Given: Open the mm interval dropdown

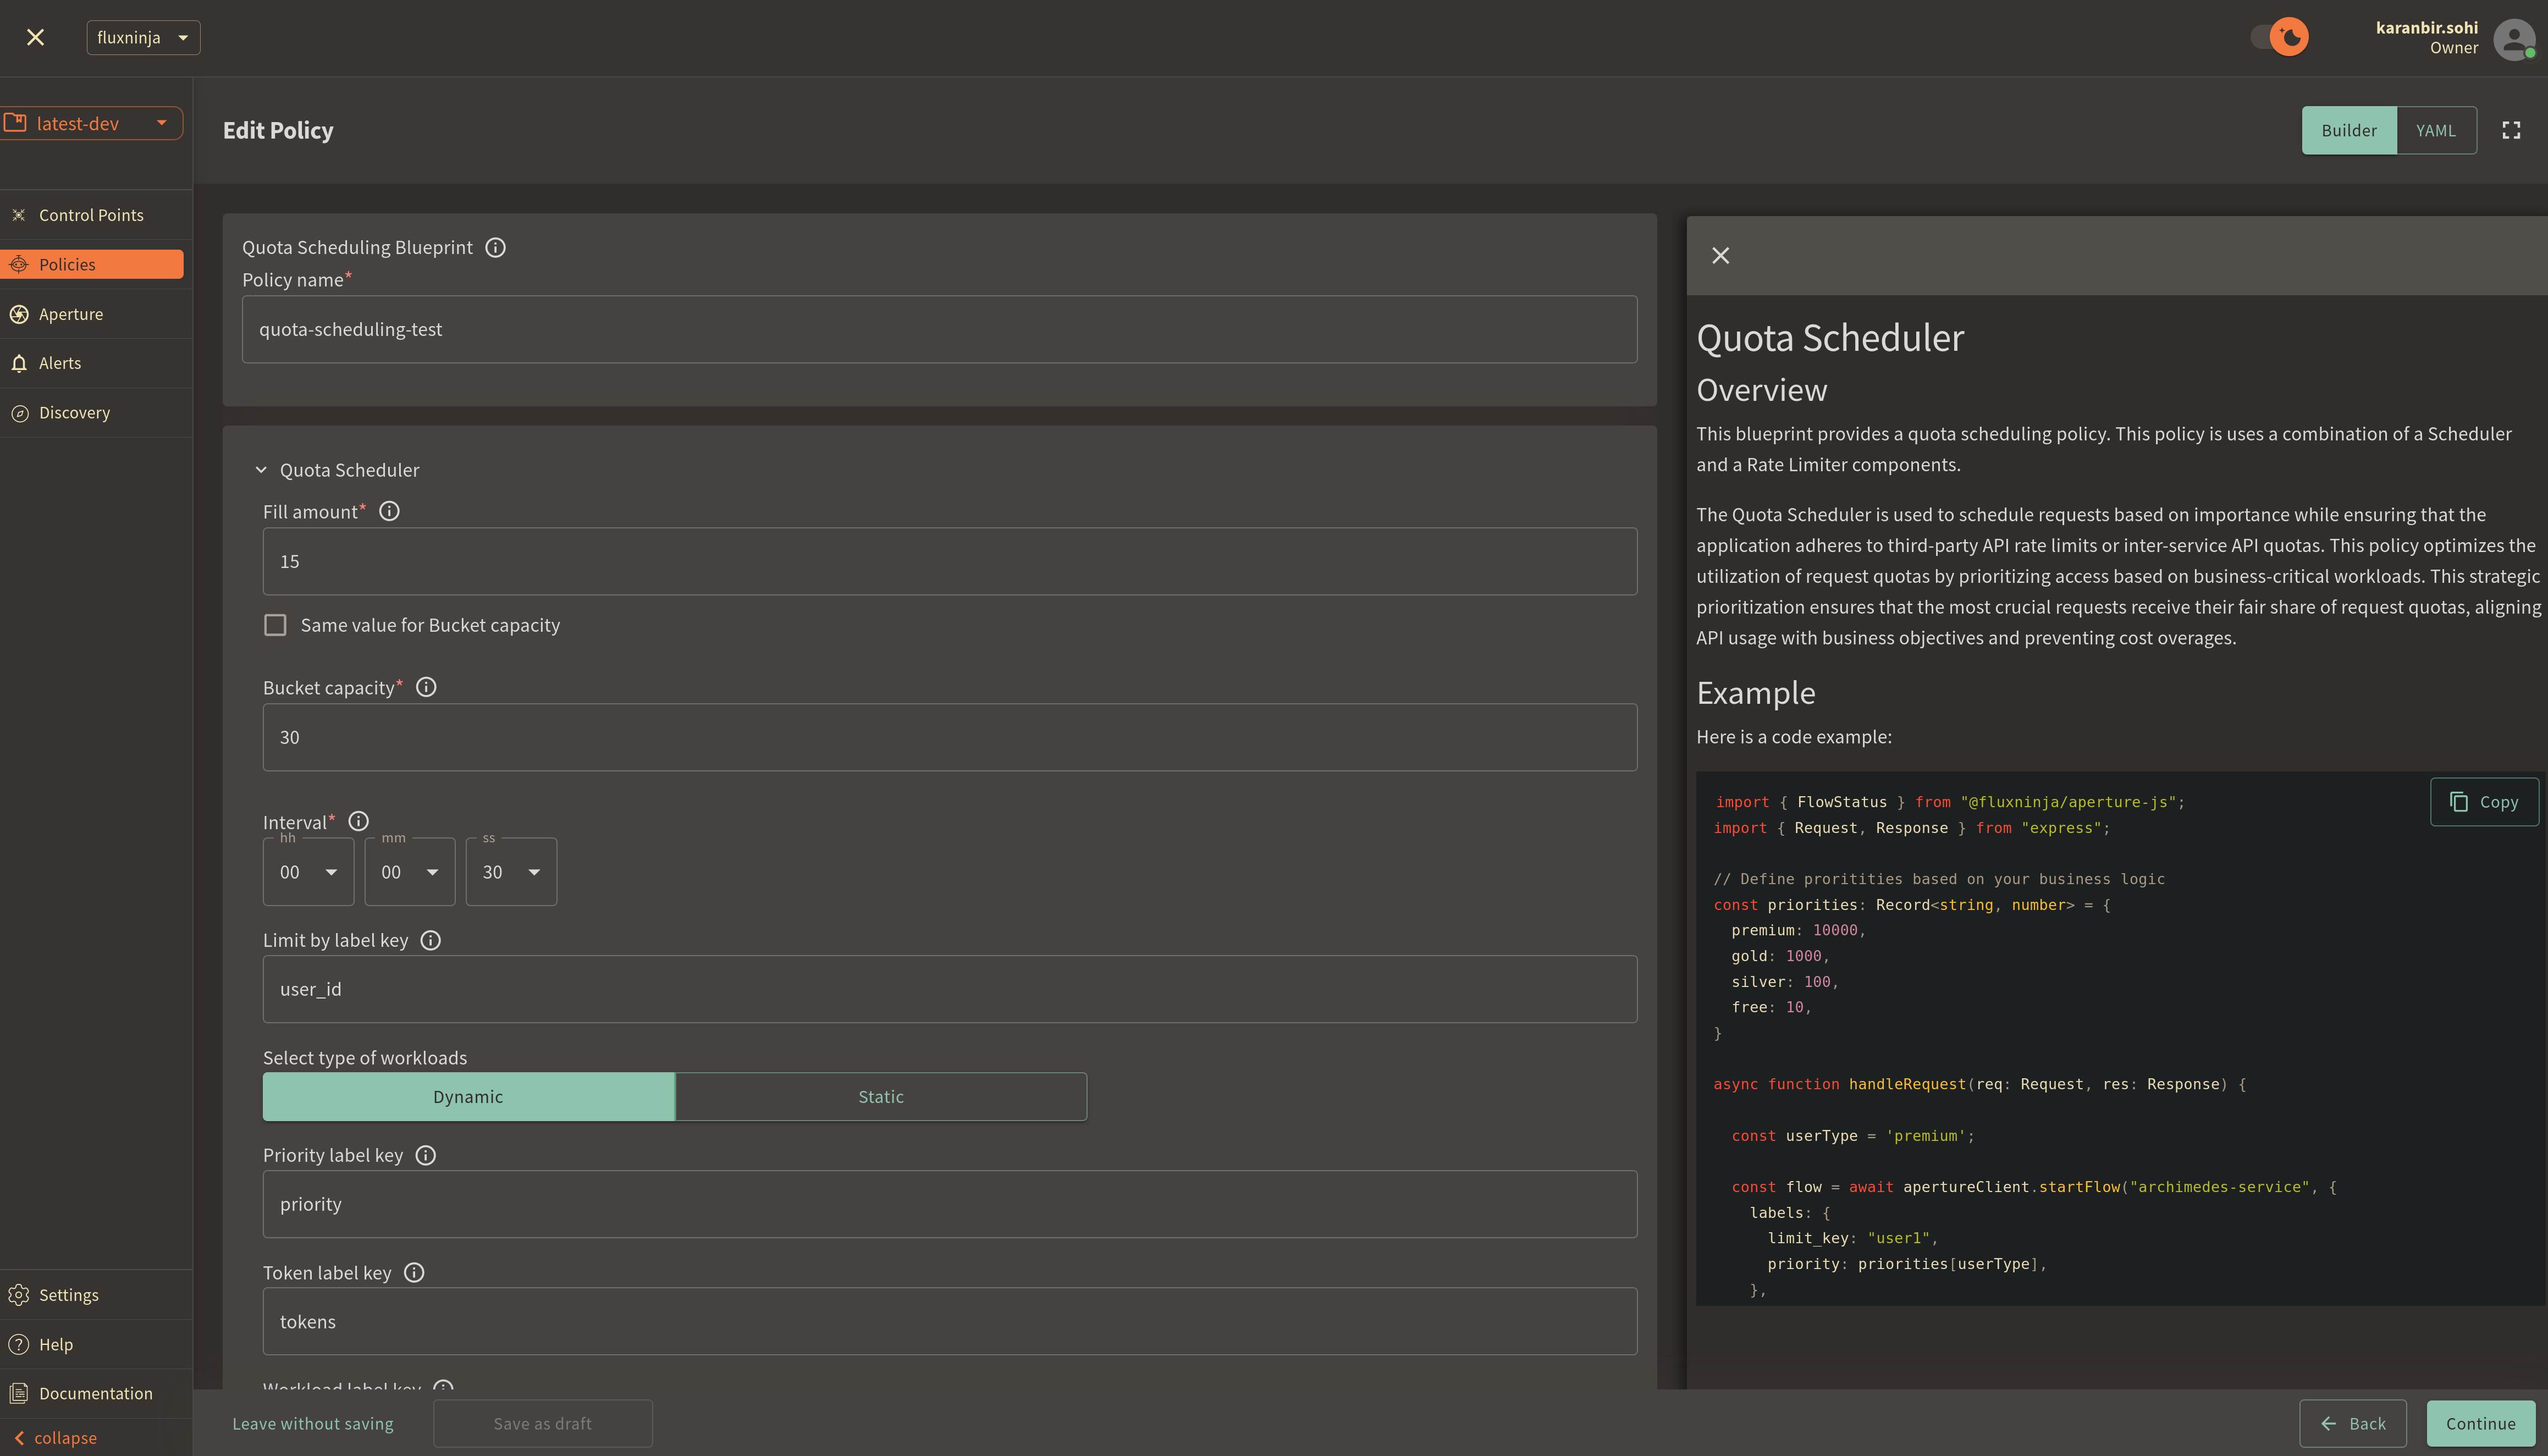Looking at the screenshot, I should click(410, 872).
